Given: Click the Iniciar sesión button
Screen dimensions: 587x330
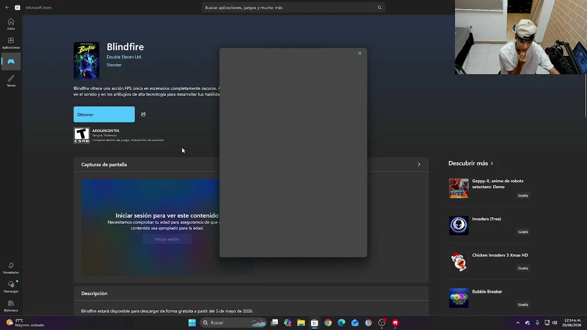Looking at the screenshot, I should [167, 239].
